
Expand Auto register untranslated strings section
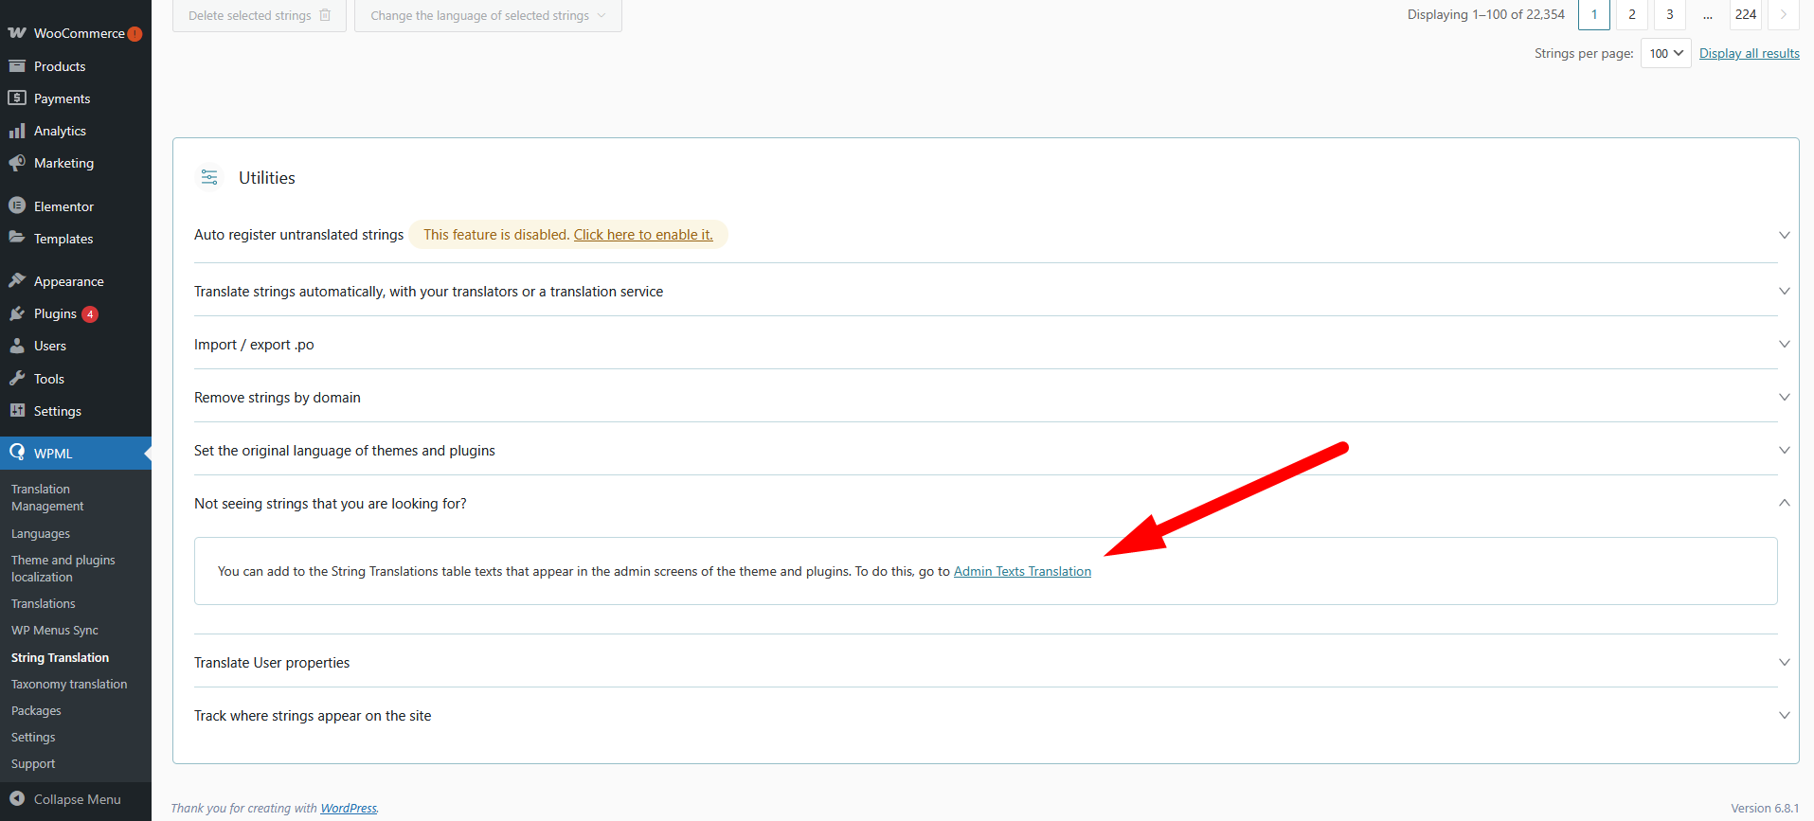click(1784, 235)
